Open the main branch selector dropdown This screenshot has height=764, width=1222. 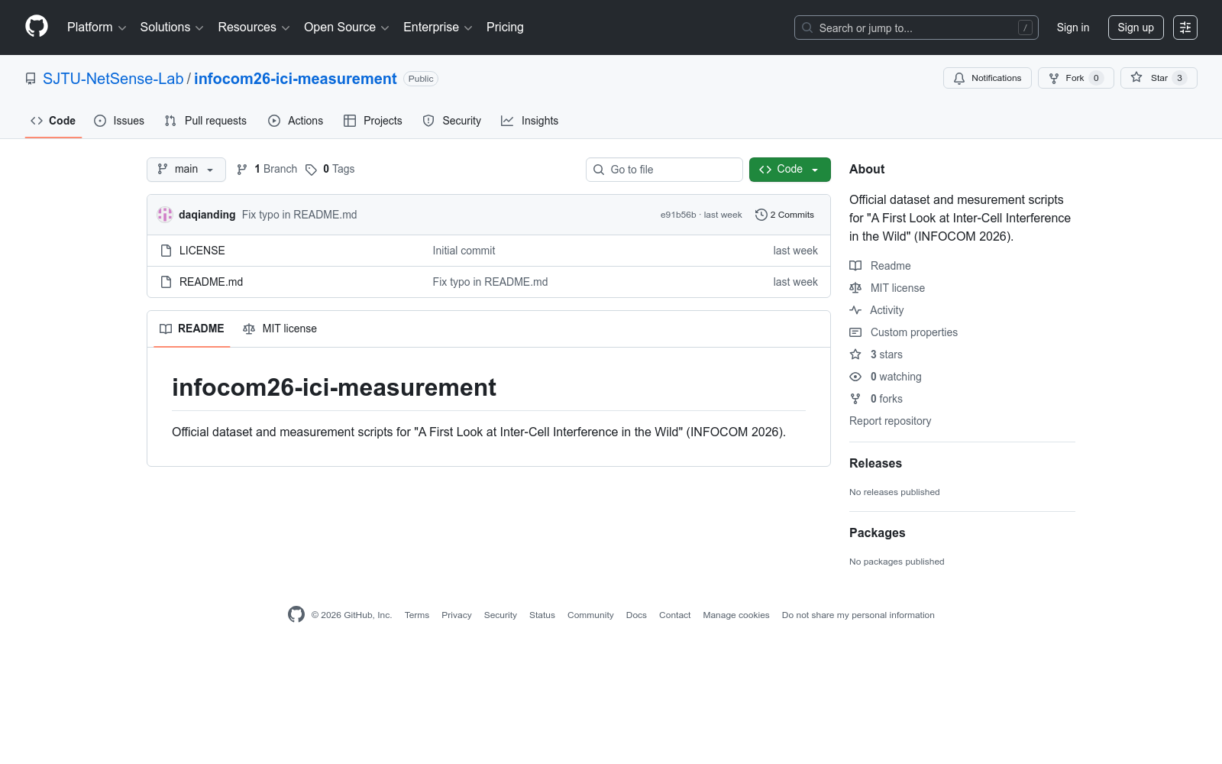click(186, 170)
